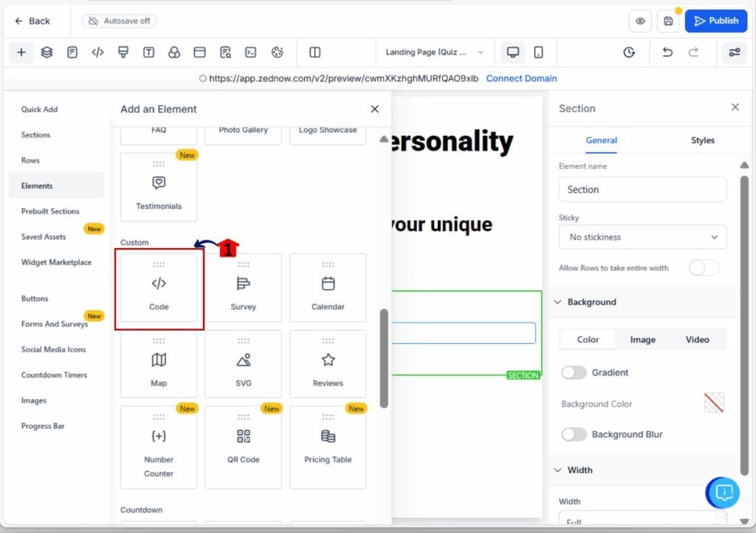This screenshot has height=533, width=756.
Task: Click the save floppy disk icon
Action: click(668, 21)
